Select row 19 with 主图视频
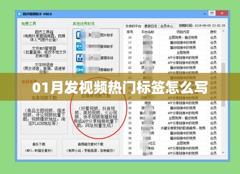The image size is (240, 174). click(172, 53)
